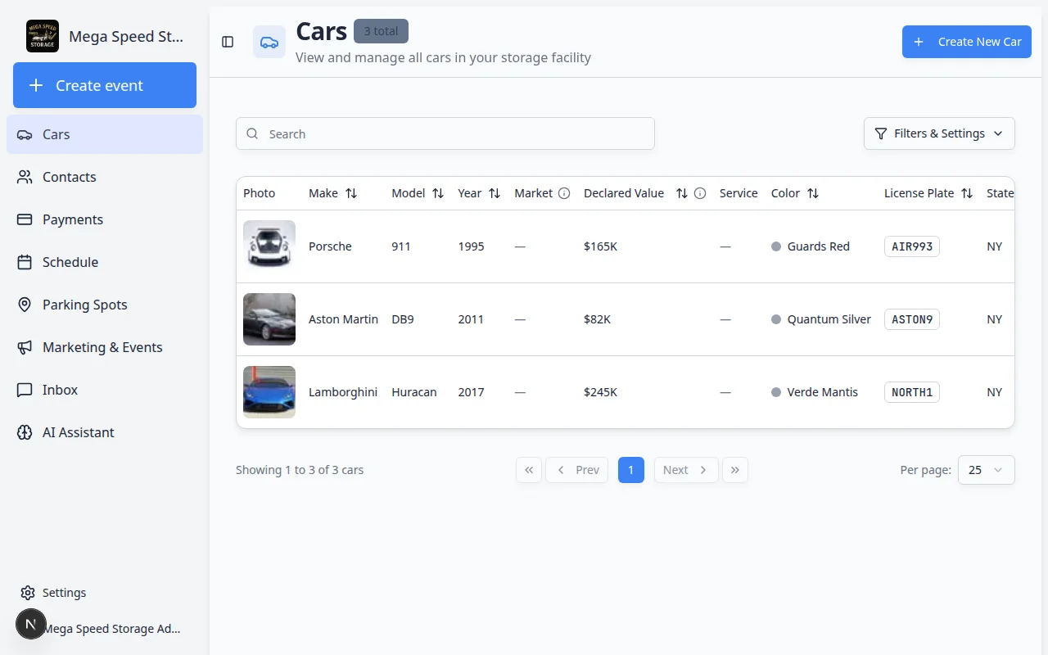Open the Lamborghini photo thumbnail
1048x655 pixels.
269,392
